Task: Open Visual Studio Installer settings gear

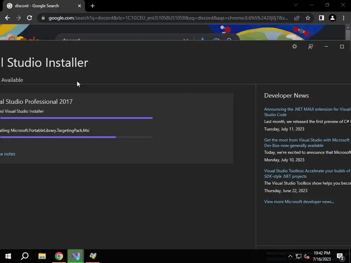Action: click(x=294, y=47)
